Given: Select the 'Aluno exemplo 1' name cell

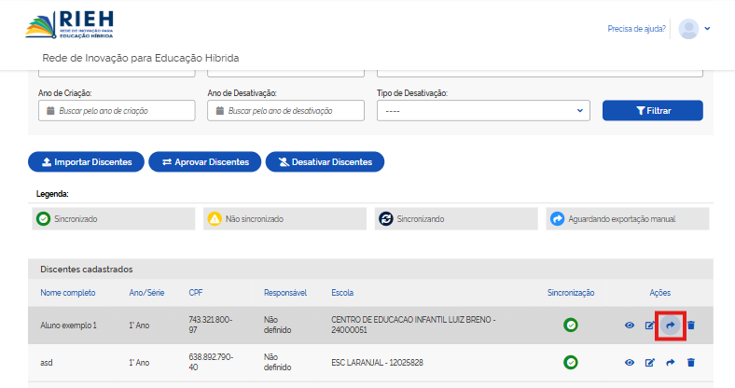Looking at the screenshot, I should click(68, 326).
